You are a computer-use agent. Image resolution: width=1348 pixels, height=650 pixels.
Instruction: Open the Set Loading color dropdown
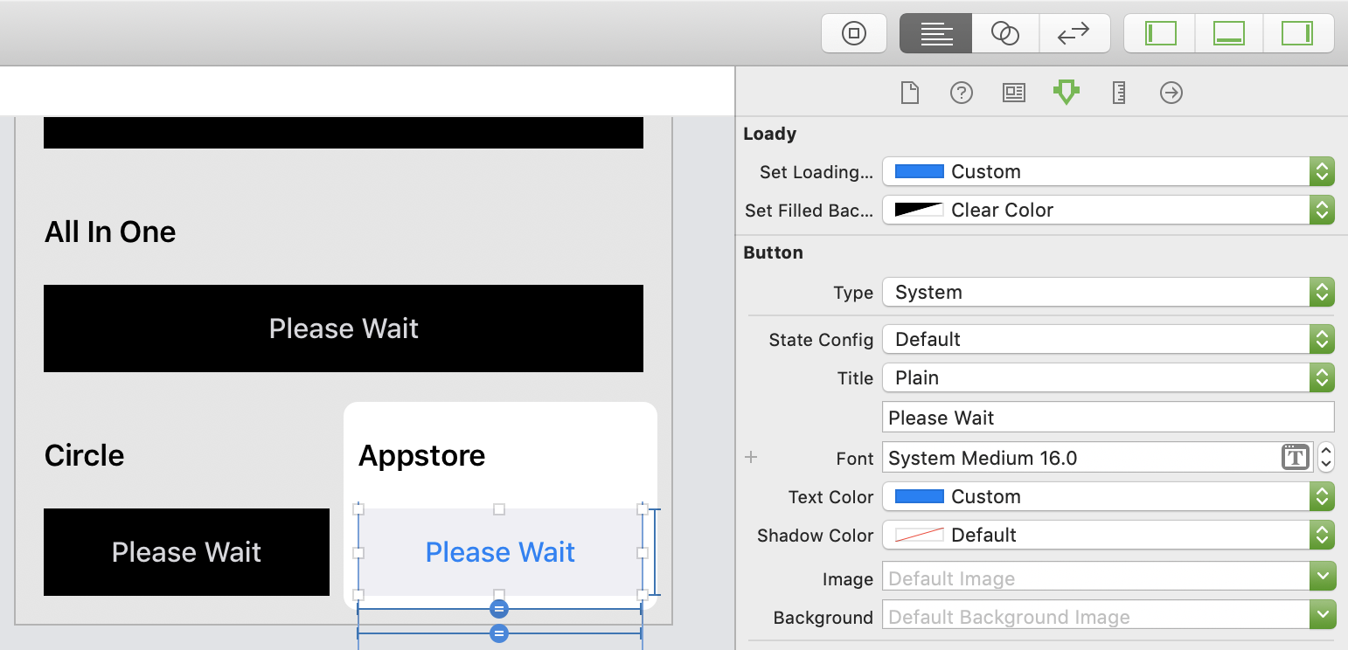pyautogui.click(x=1108, y=171)
